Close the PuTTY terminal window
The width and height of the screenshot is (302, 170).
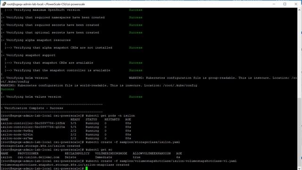(296, 4)
